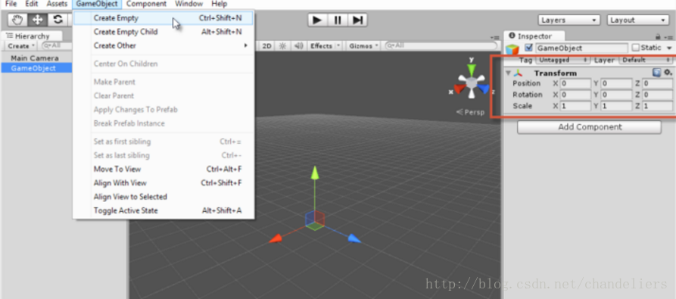Choose Create Empty menu entry

click(x=164, y=18)
